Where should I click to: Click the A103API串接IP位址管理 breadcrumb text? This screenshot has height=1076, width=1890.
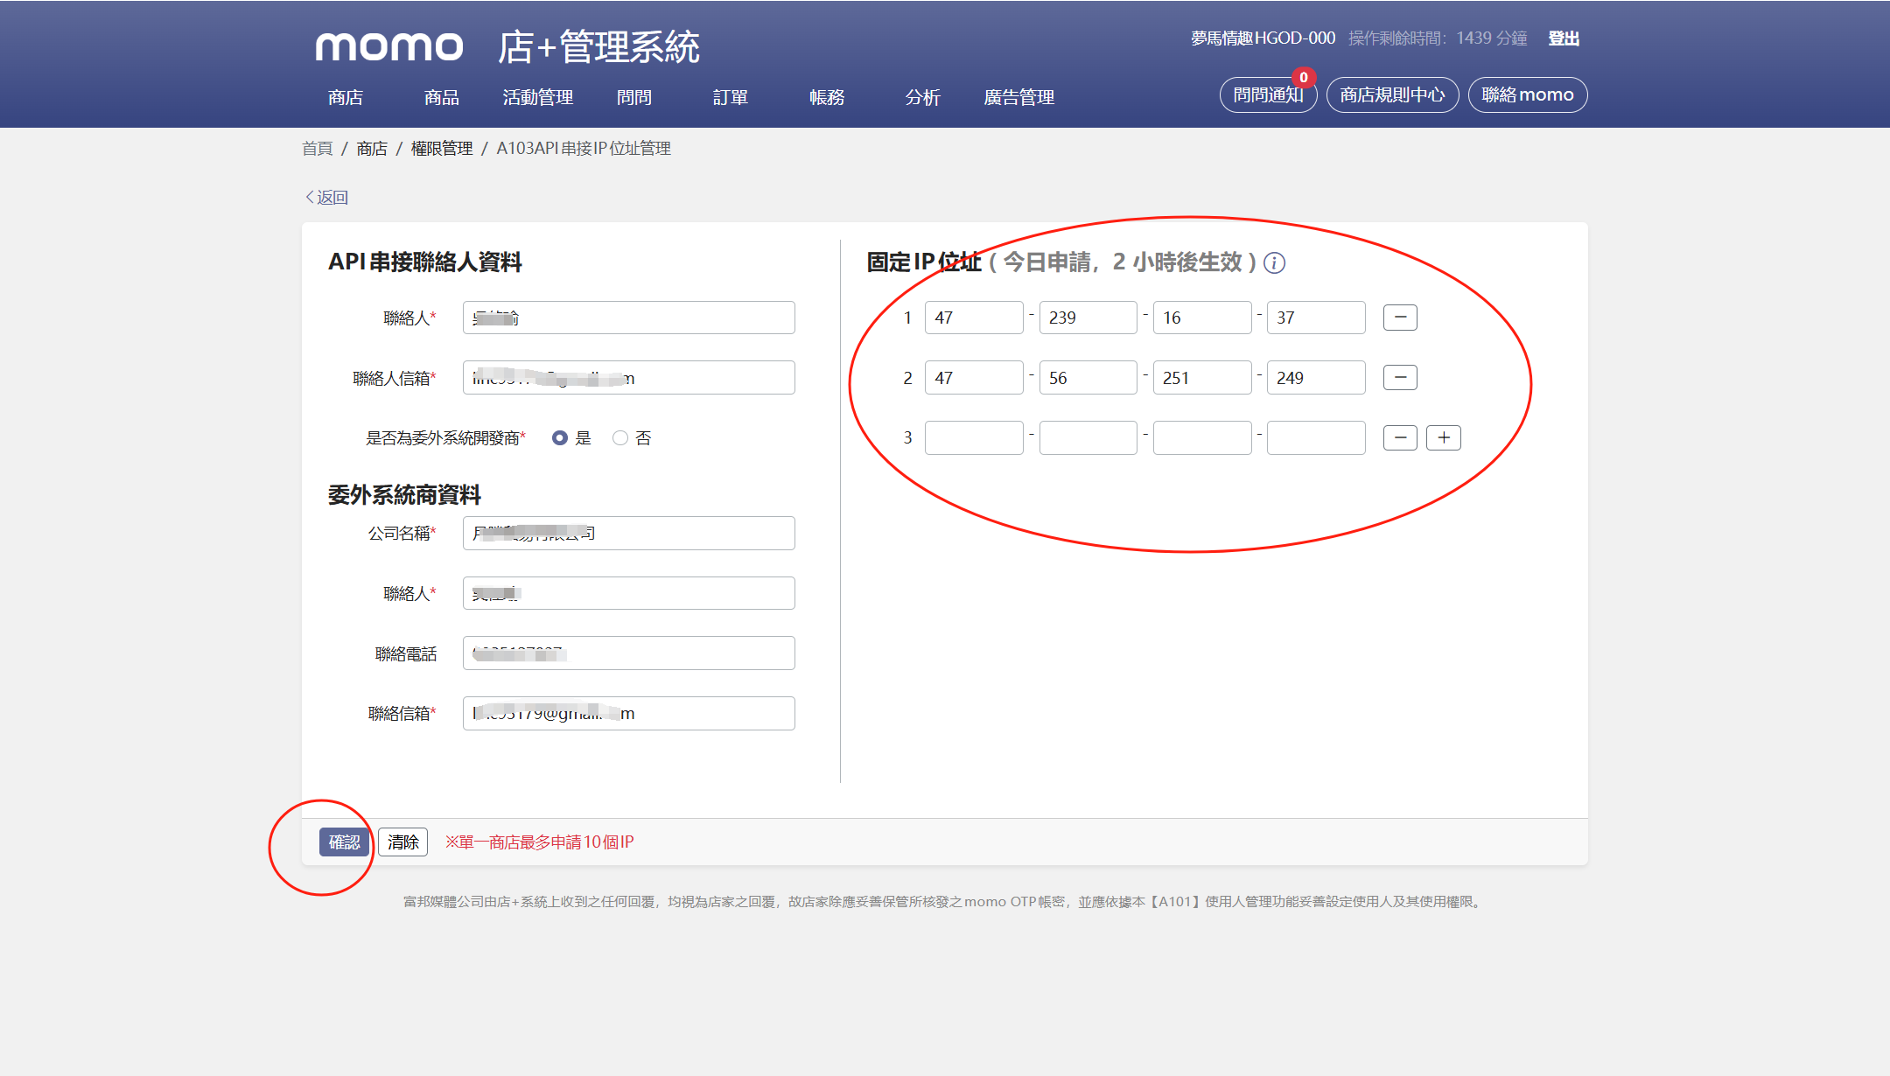pyautogui.click(x=584, y=149)
